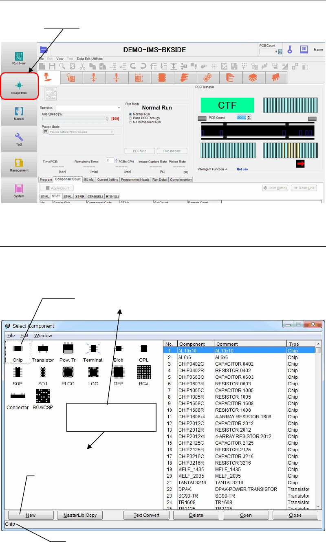This screenshot has height=542, width=326.
Task: Adjust the PCB Count spinner arrows
Action: [249, 117]
